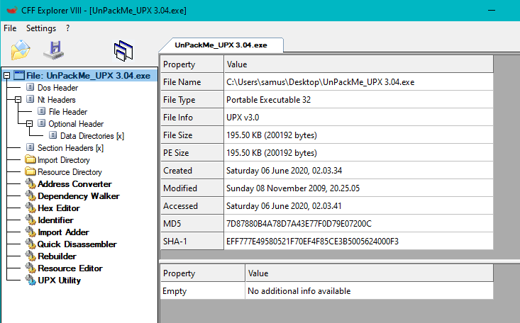Collapse the root file tree node
520x323 pixels.
coord(7,75)
